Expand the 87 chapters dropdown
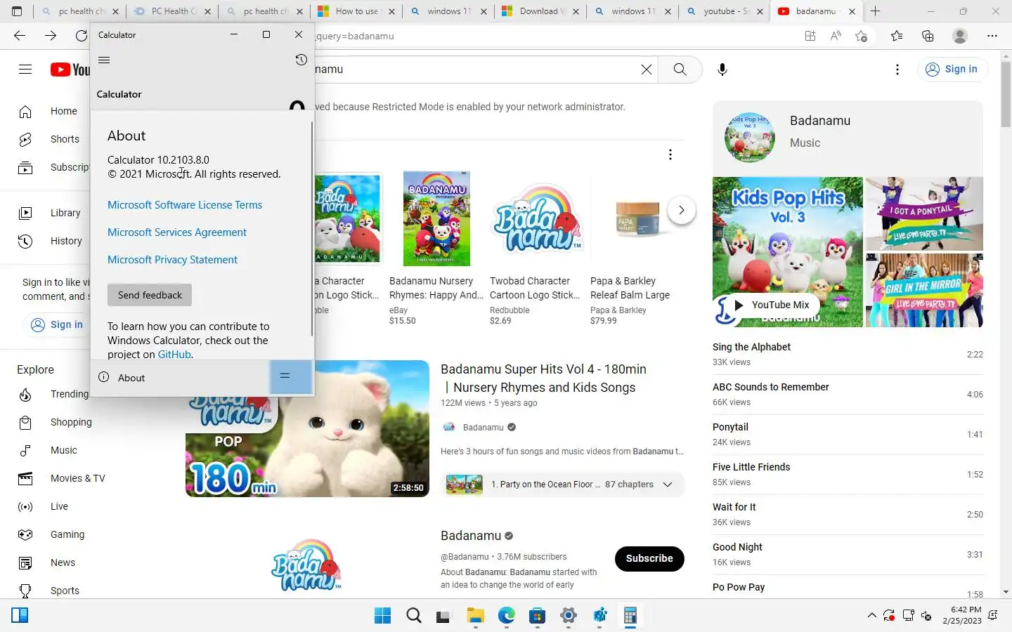The image size is (1012, 632). [x=668, y=485]
